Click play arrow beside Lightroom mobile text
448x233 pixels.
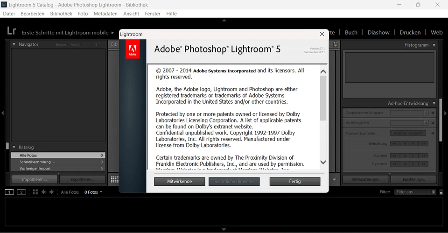tap(112, 33)
